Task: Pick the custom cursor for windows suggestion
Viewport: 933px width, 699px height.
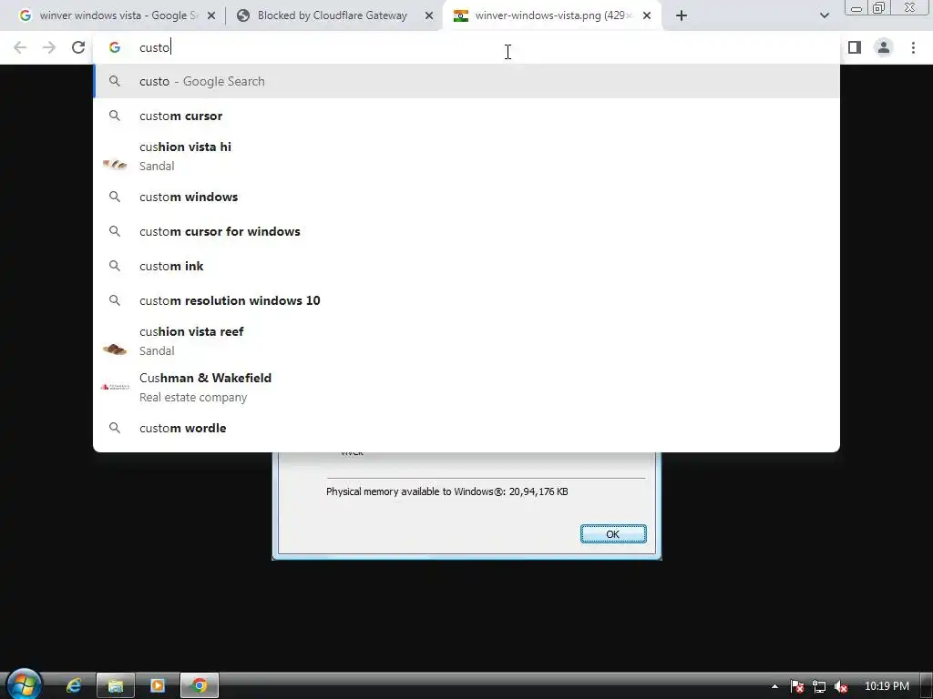Action: point(466,231)
